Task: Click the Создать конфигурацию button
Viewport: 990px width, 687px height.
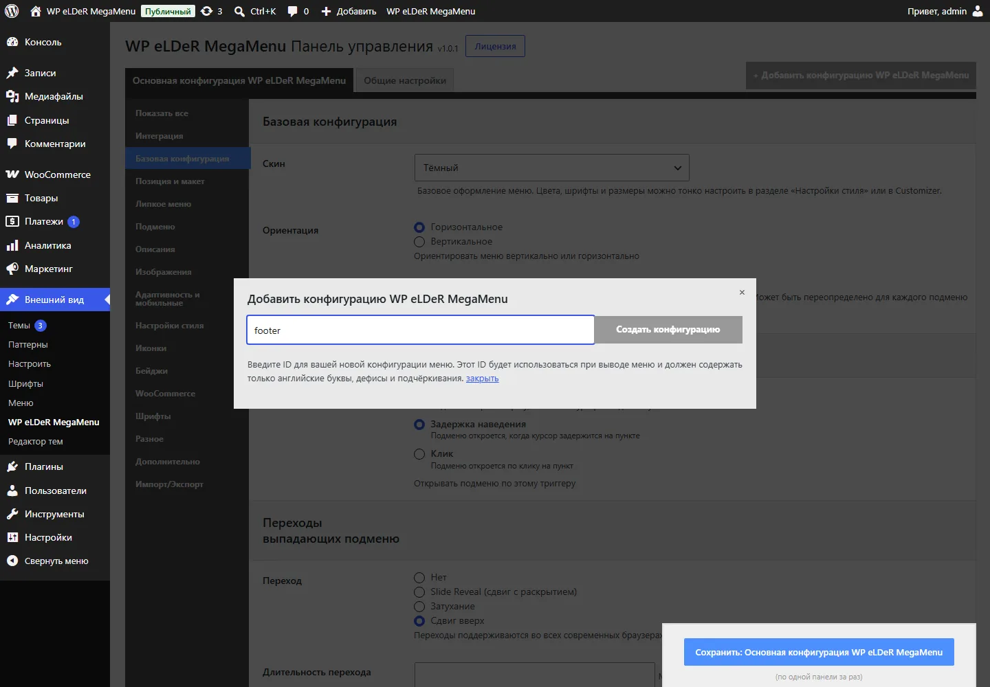Action: click(x=668, y=330)
